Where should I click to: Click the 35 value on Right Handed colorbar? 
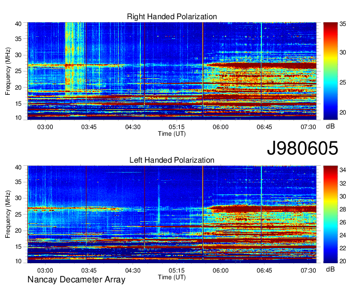[343, 24]
